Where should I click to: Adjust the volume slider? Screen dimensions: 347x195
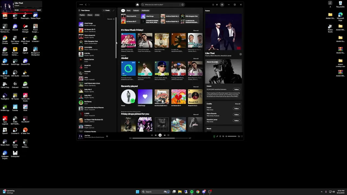pyautogui.click(x=232, y=136)
